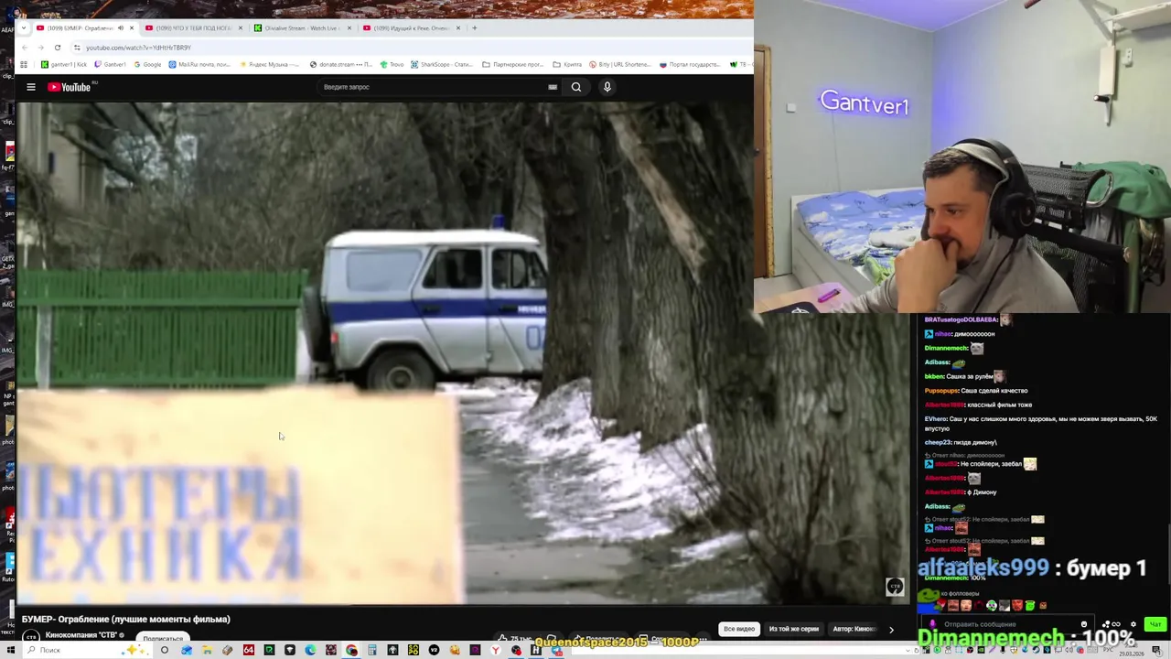Open the tab search dropdown arrow

point(24,28)
